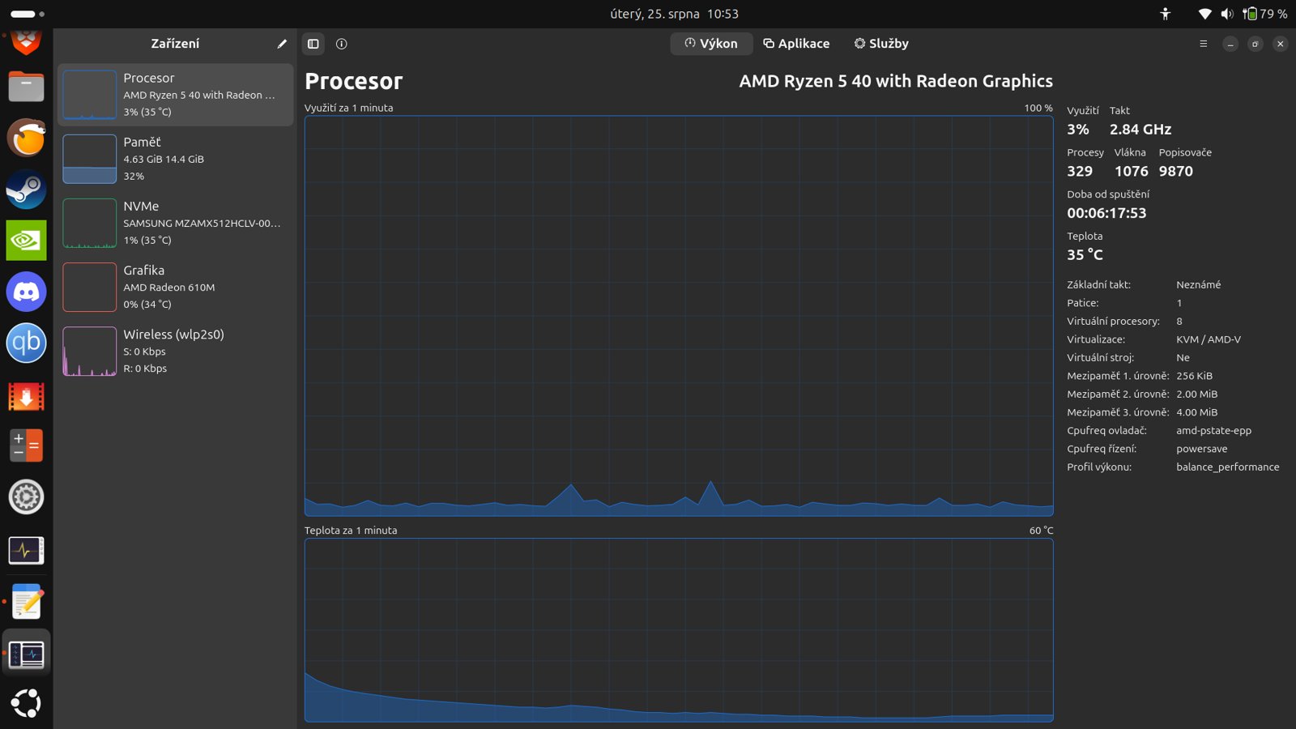Click the Wi-Fi icon in top bar

[1205, 14]
